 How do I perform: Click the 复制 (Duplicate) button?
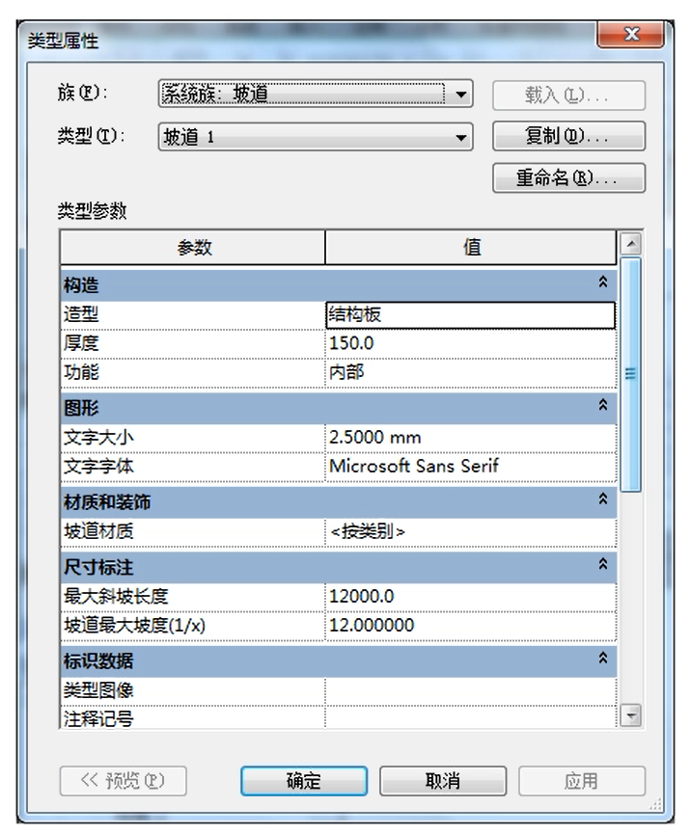567,137
